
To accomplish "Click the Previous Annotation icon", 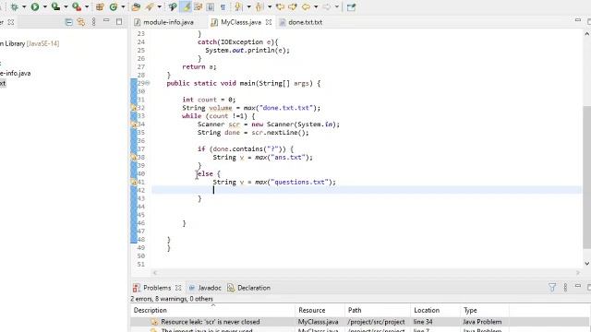I will pos(259,6).
